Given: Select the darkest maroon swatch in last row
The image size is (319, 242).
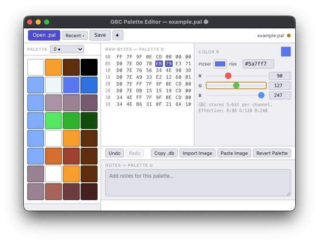Looking at the screenshot, I should click(x=89, y=192).
